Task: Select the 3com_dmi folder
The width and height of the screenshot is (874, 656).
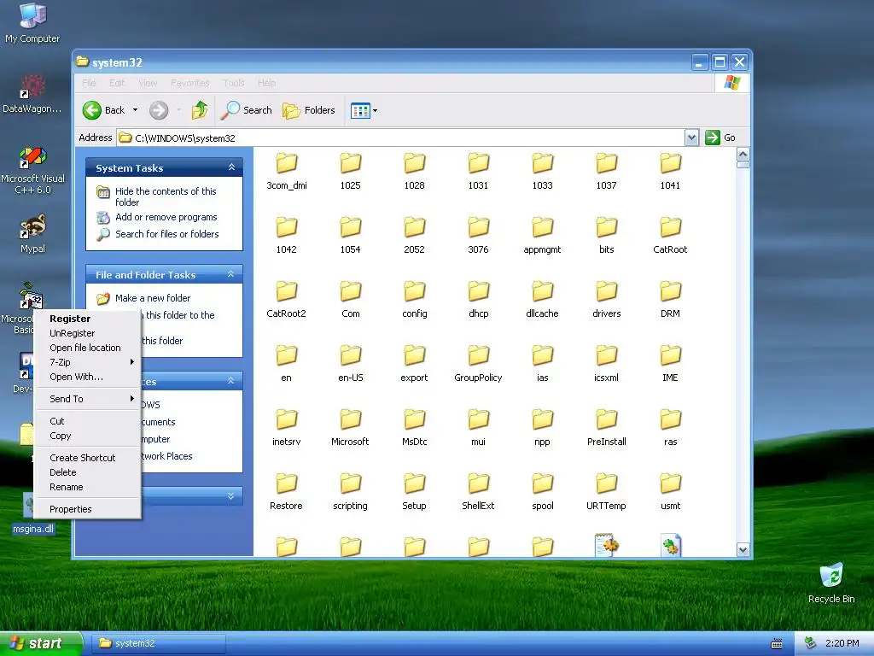Action: [287, 171]
